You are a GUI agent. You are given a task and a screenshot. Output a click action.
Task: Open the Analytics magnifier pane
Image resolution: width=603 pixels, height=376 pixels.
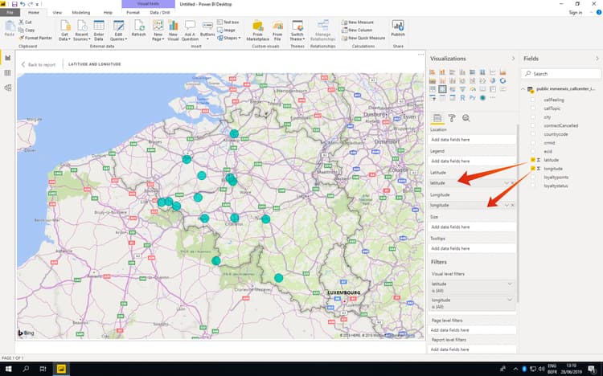tap(466, 117)
